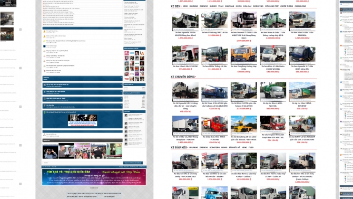Select DAEWOO in the XE BEN brand row

pyautogui.click(x=204, y=6)
